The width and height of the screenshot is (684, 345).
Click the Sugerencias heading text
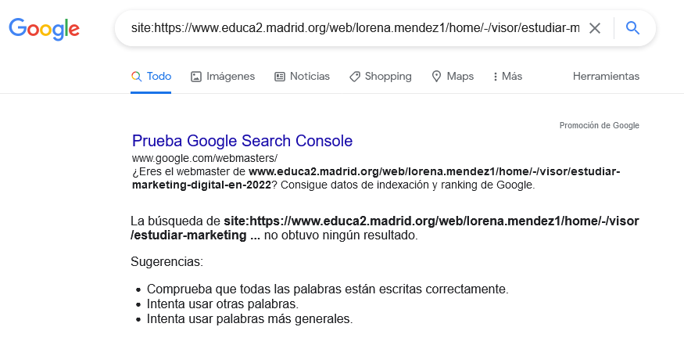(167, 261)
